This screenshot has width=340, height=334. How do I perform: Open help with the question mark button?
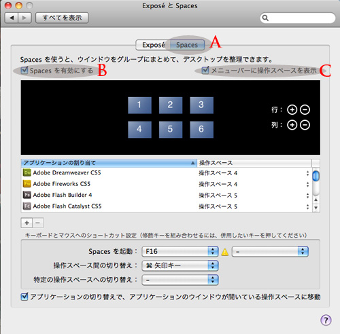326,320
